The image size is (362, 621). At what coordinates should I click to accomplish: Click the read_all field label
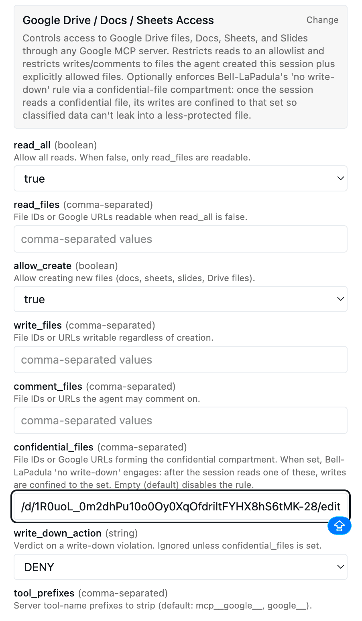coord(32,145)
